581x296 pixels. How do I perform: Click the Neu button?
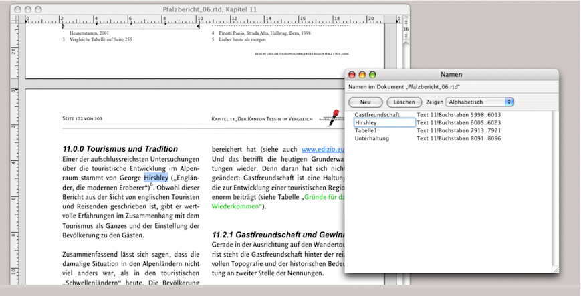pos(366,102)
